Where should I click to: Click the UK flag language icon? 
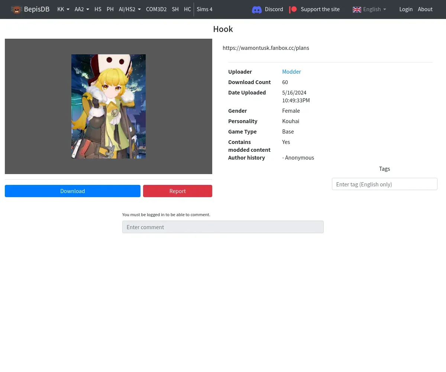pos(357,9)
